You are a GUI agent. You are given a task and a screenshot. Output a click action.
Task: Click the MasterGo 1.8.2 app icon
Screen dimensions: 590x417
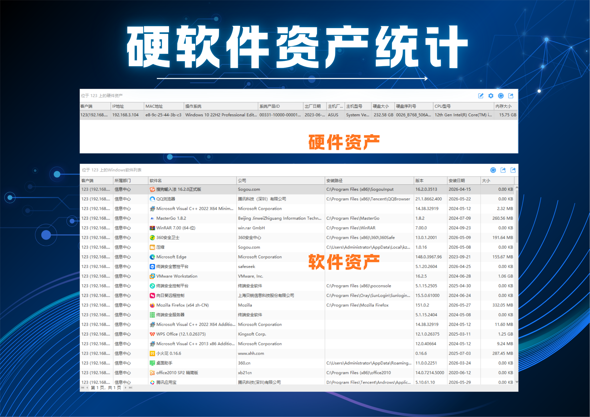[x=152, y=218]
